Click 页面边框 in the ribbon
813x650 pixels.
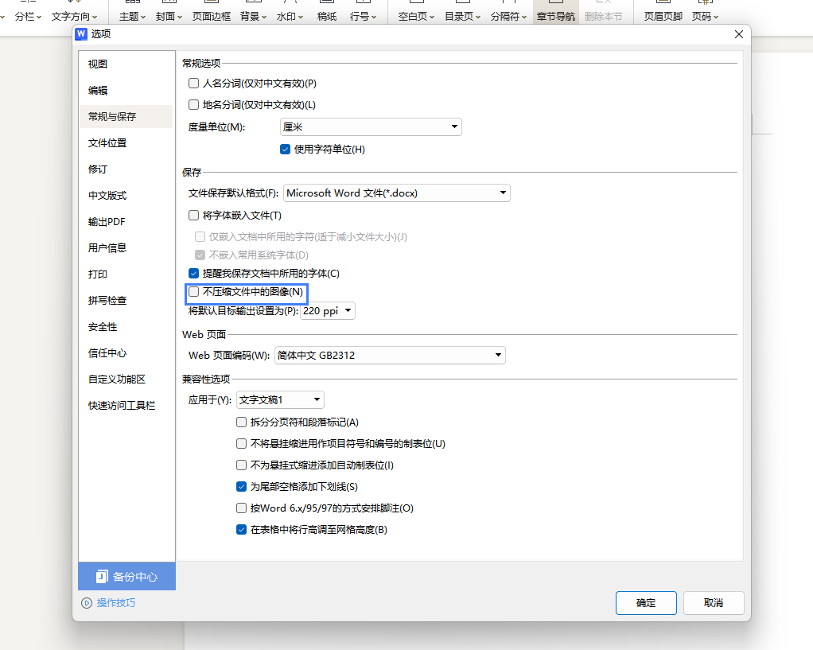pyautogui.click(x=211, y=17)
